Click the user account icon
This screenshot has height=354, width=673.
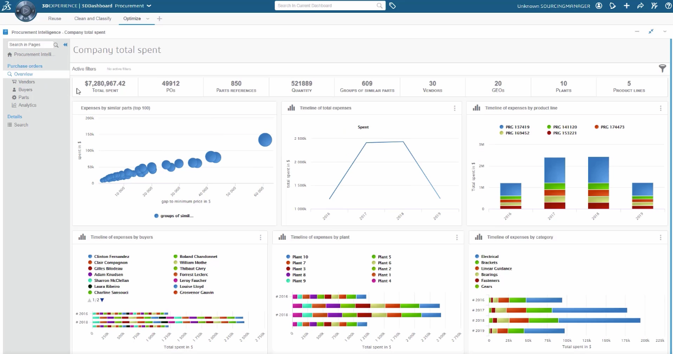(x=599, y=5)
